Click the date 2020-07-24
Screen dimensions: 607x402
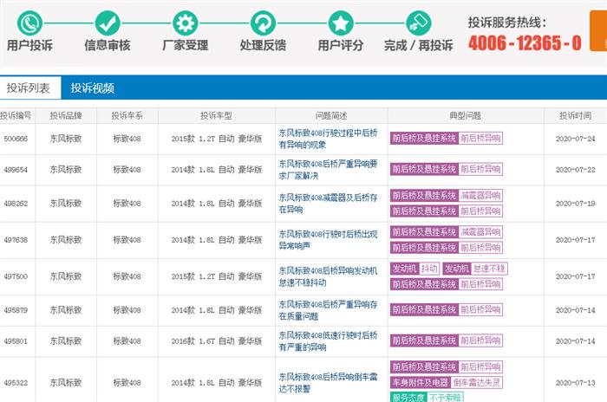pos(575,139)
